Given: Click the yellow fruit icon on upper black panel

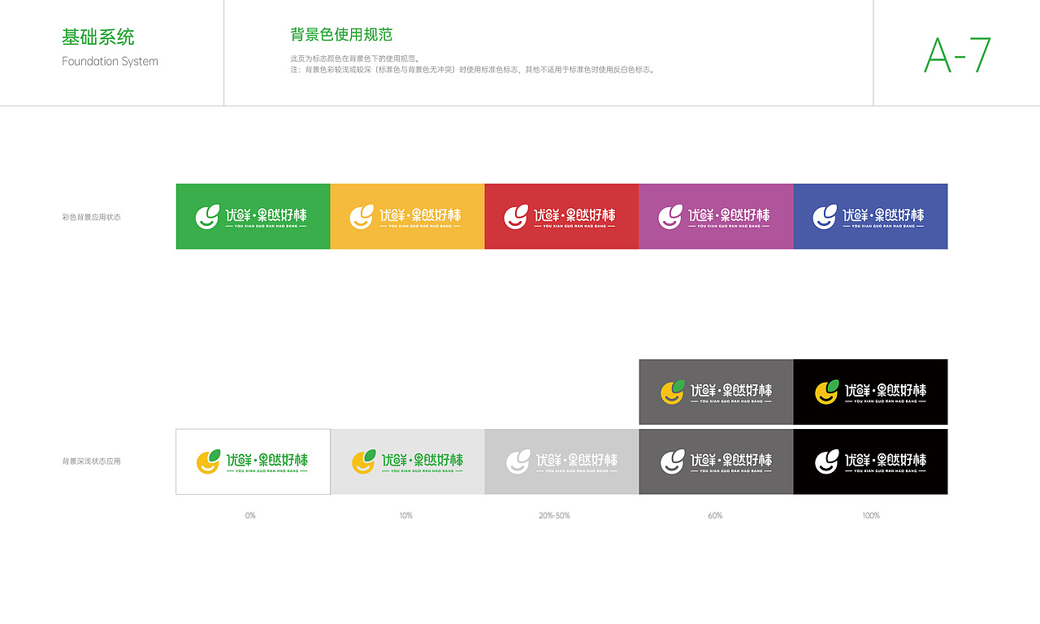Looking at the screenshot, I should pyautogui.click(x=827, y=392).
